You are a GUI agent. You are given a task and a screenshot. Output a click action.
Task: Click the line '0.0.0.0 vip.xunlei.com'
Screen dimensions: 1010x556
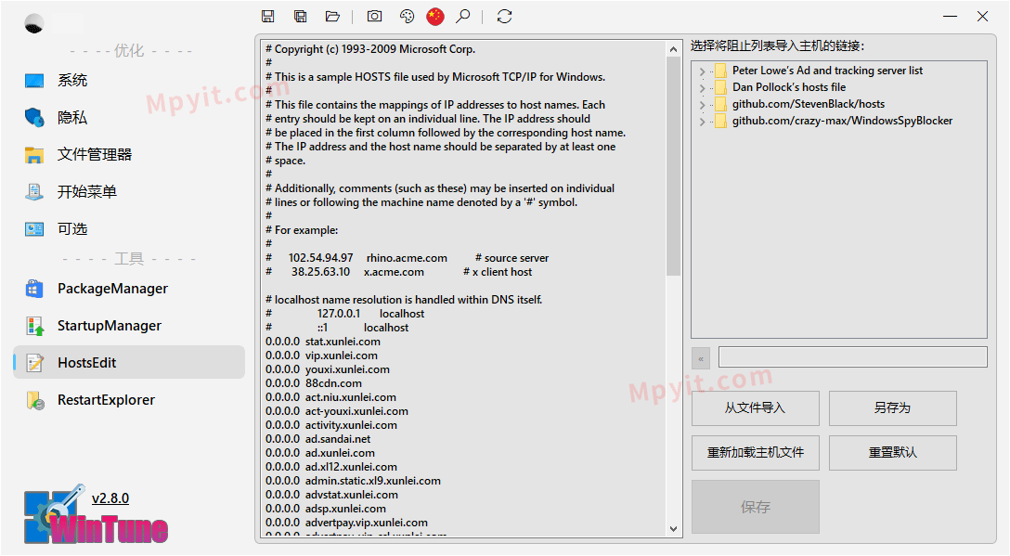321,356
